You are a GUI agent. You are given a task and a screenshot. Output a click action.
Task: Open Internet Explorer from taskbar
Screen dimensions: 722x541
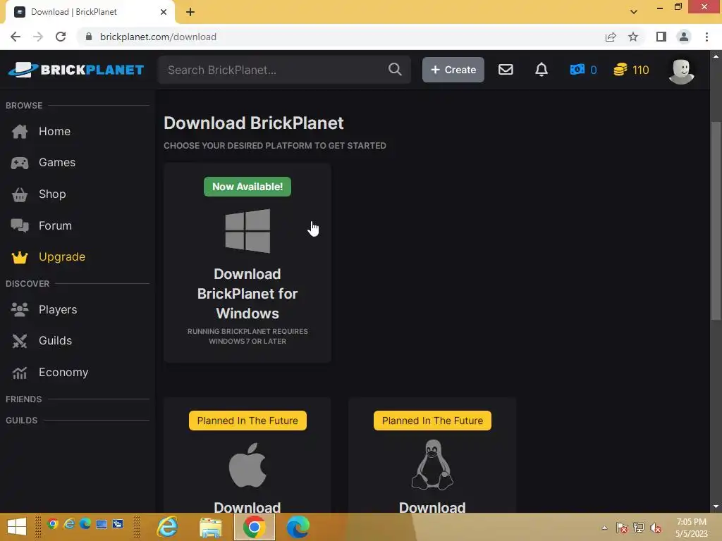(x=167, y=527)
